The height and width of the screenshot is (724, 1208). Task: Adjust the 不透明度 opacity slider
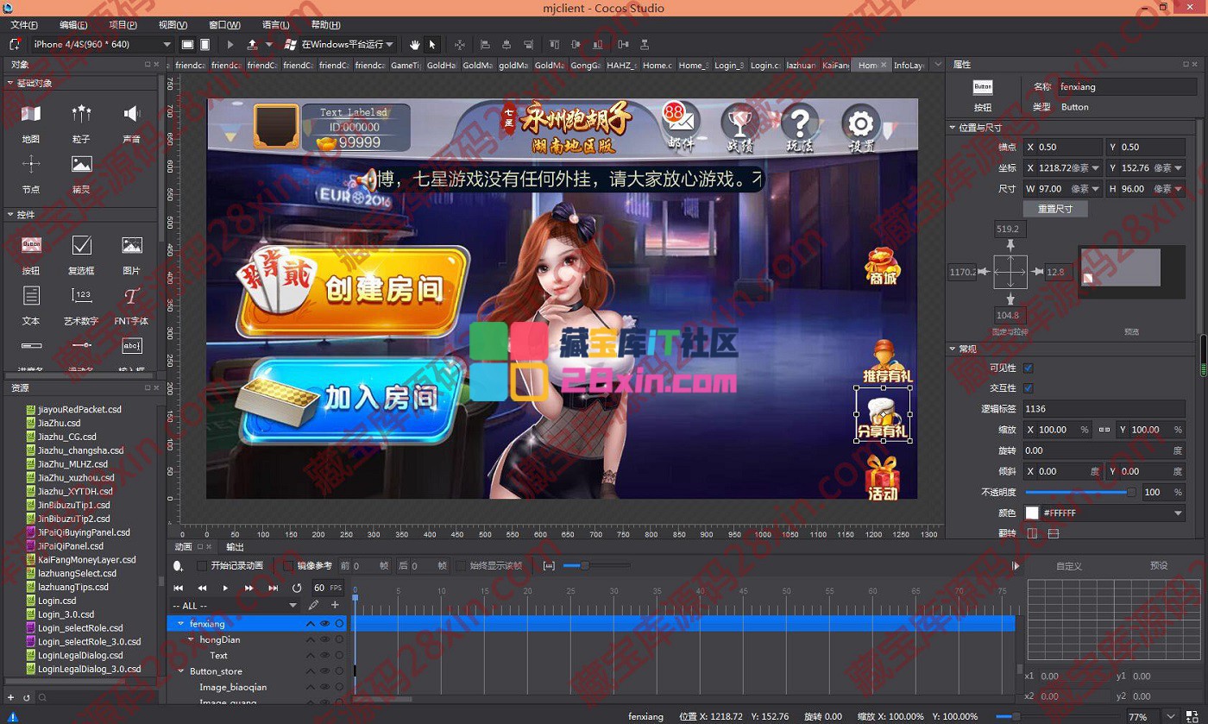tap(1080, 492)
